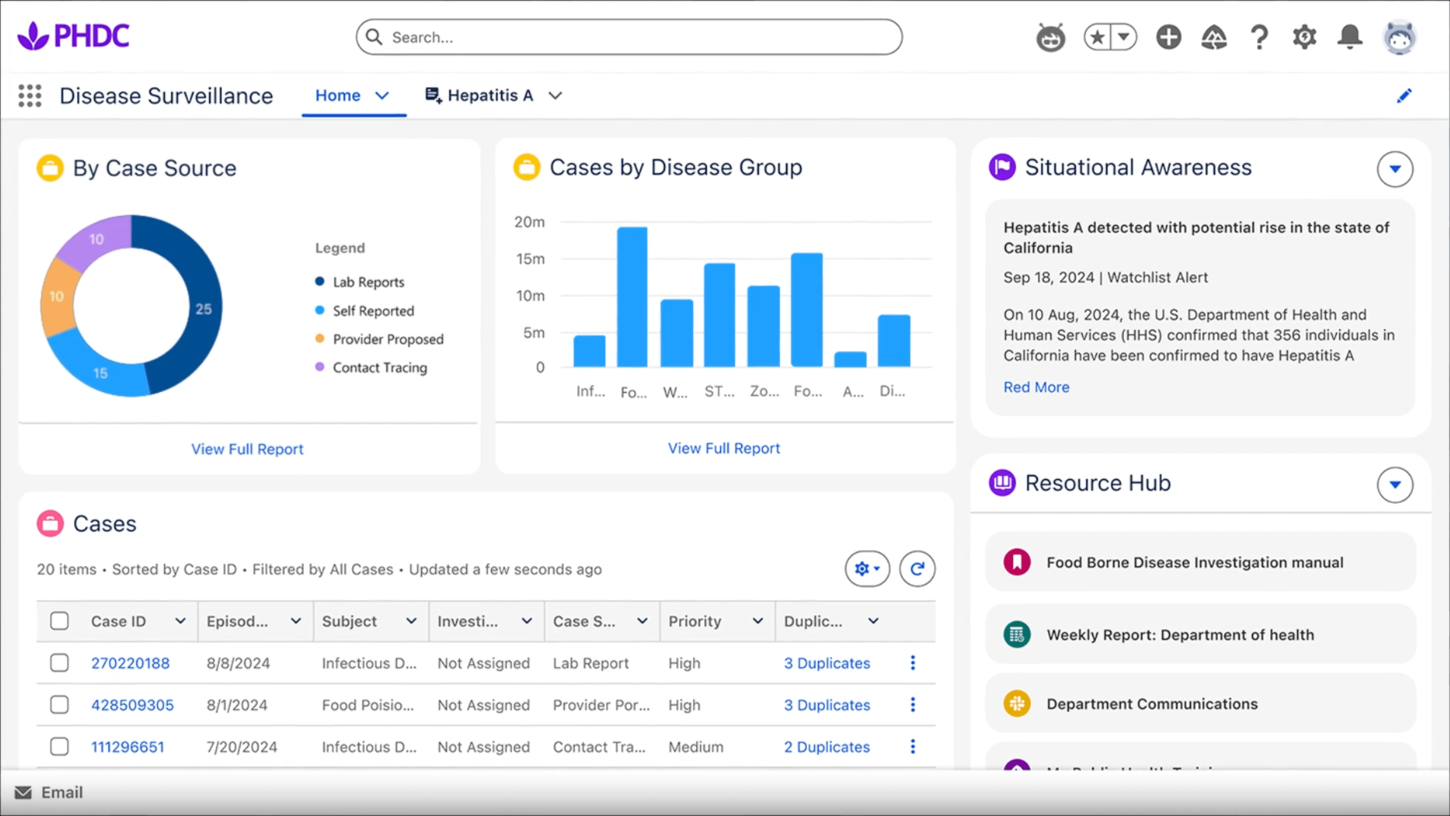
Task: Click the Red More link
Action: (x=1036, y=387)
